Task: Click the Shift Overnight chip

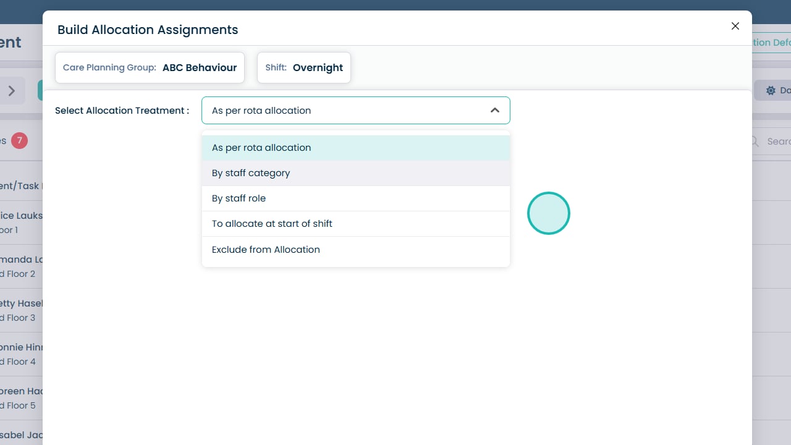Action: [304, 68]
